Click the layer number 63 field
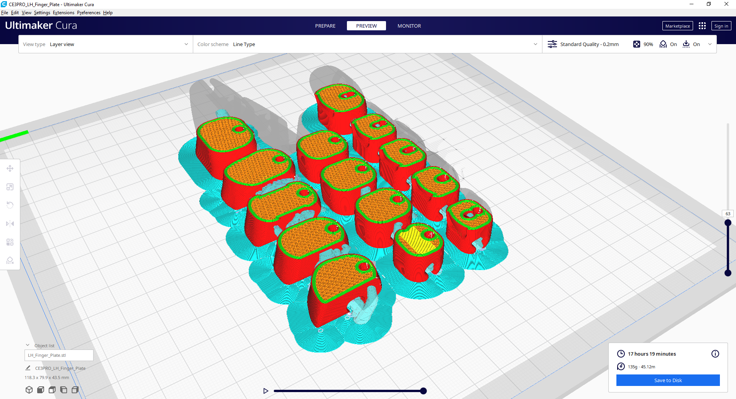 click(x=728, y=214)
